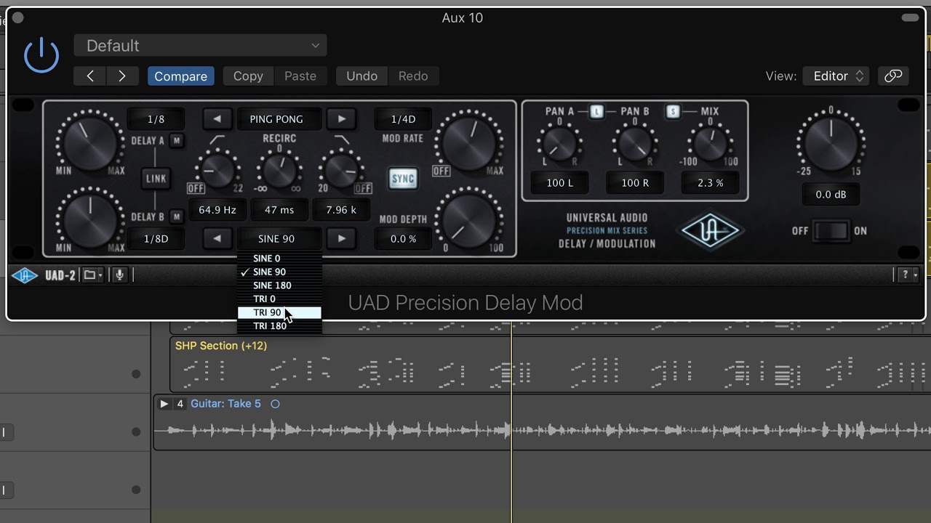The width and height of the screenshot is (931, 523).
Task: Click the UAD-2 diamond logo in toolbar
Action: pyautogui.click(x=25, y=275)
